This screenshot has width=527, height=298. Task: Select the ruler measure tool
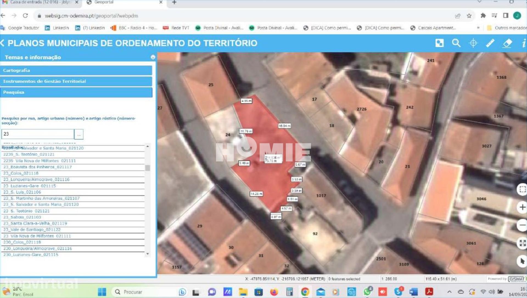pos(490,43)
